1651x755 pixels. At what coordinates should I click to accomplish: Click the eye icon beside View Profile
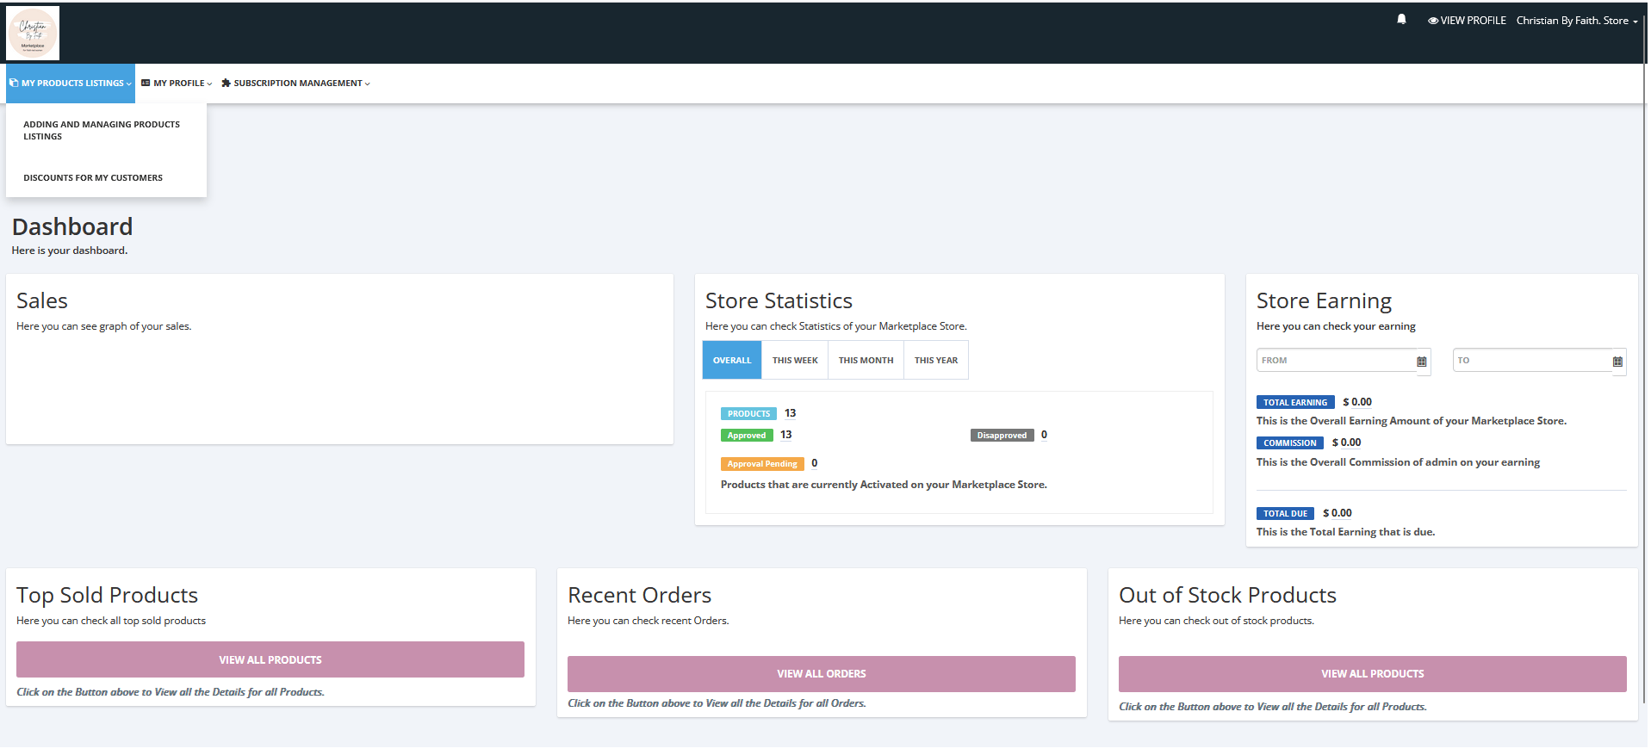1433,21
